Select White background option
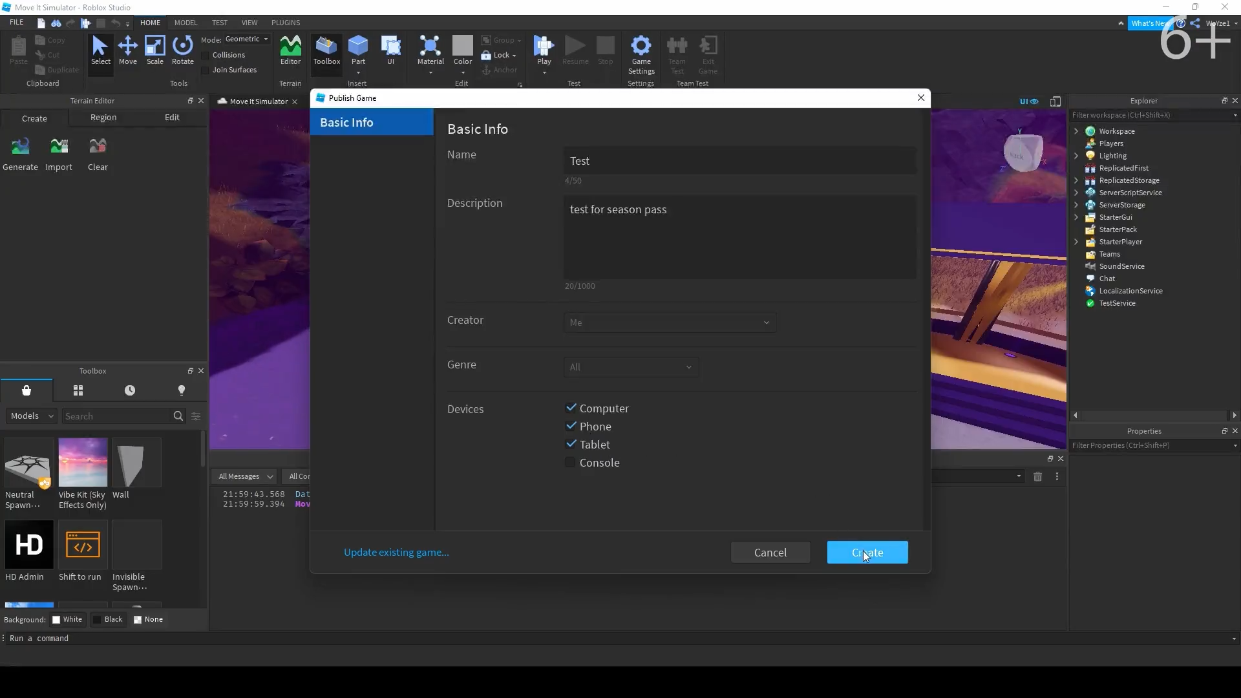This screenshot has height=698, width=1241. (67, 619)
